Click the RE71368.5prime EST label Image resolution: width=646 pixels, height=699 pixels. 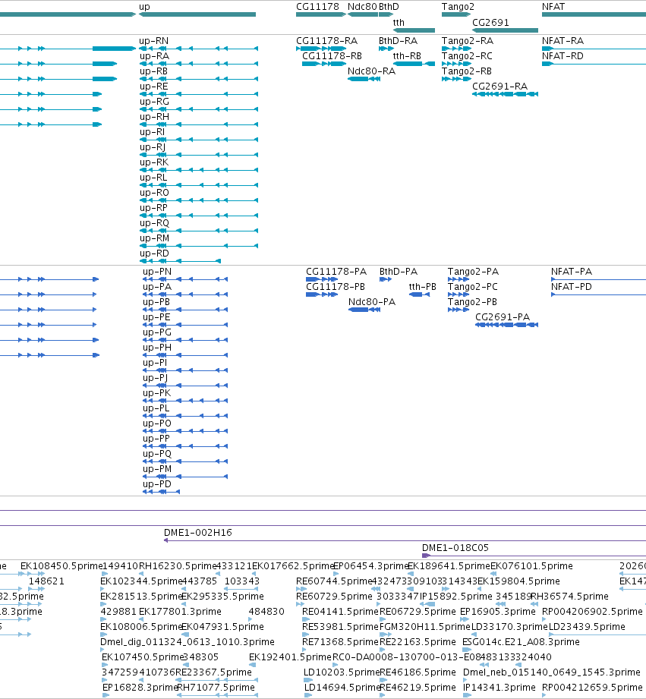[x=340, y=642]
